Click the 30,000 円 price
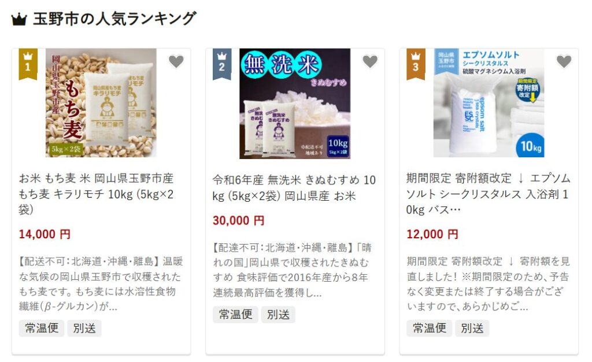This screenshot has width=592, height=362. click(238, 220)
